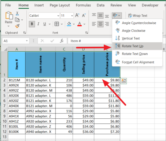The height and width of the screenshot is (141, 166).
Task: Toggle Italic formatting
Action: click(x=38, y=24)
